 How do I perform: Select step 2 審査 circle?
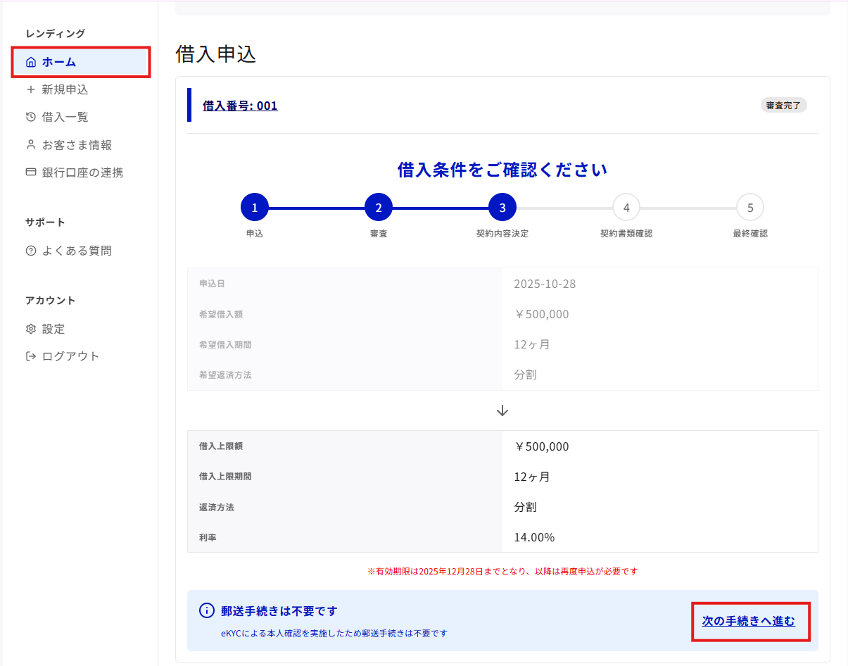[379, 208]
